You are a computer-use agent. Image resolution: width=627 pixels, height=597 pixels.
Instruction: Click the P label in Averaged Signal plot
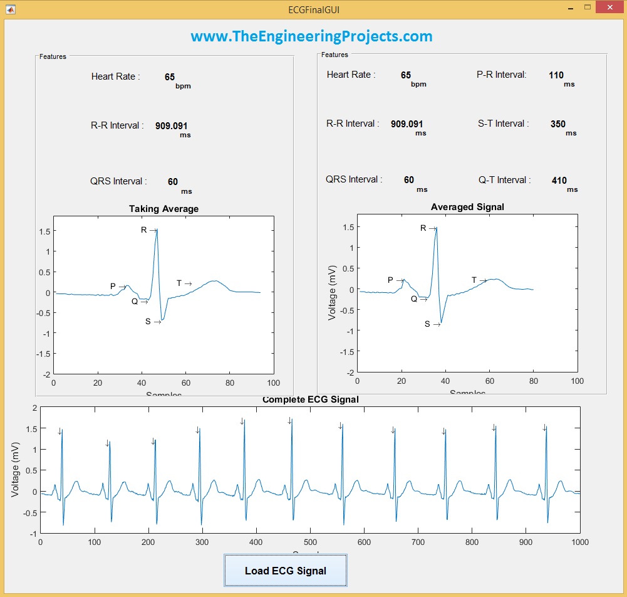point(390,280)
